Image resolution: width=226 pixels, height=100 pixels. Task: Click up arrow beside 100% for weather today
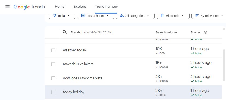pyautogui.click(x=157, y=54)
